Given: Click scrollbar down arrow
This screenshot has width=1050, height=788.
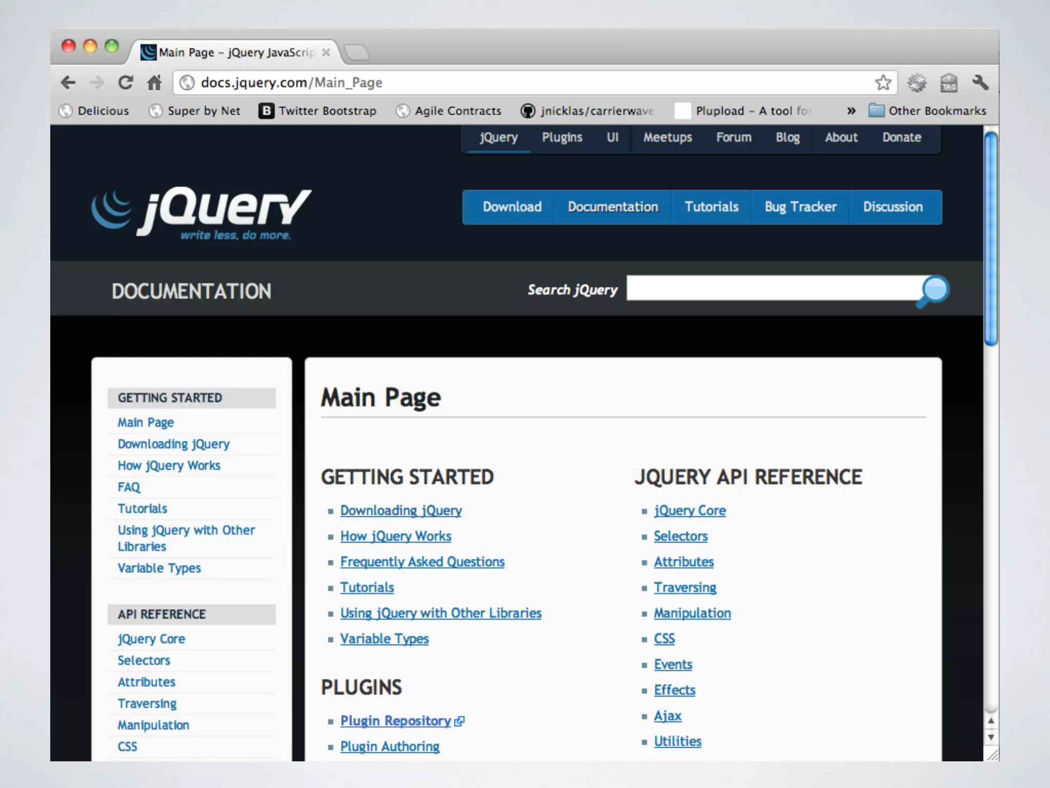Looking at the screenshot, I should 991,738.
